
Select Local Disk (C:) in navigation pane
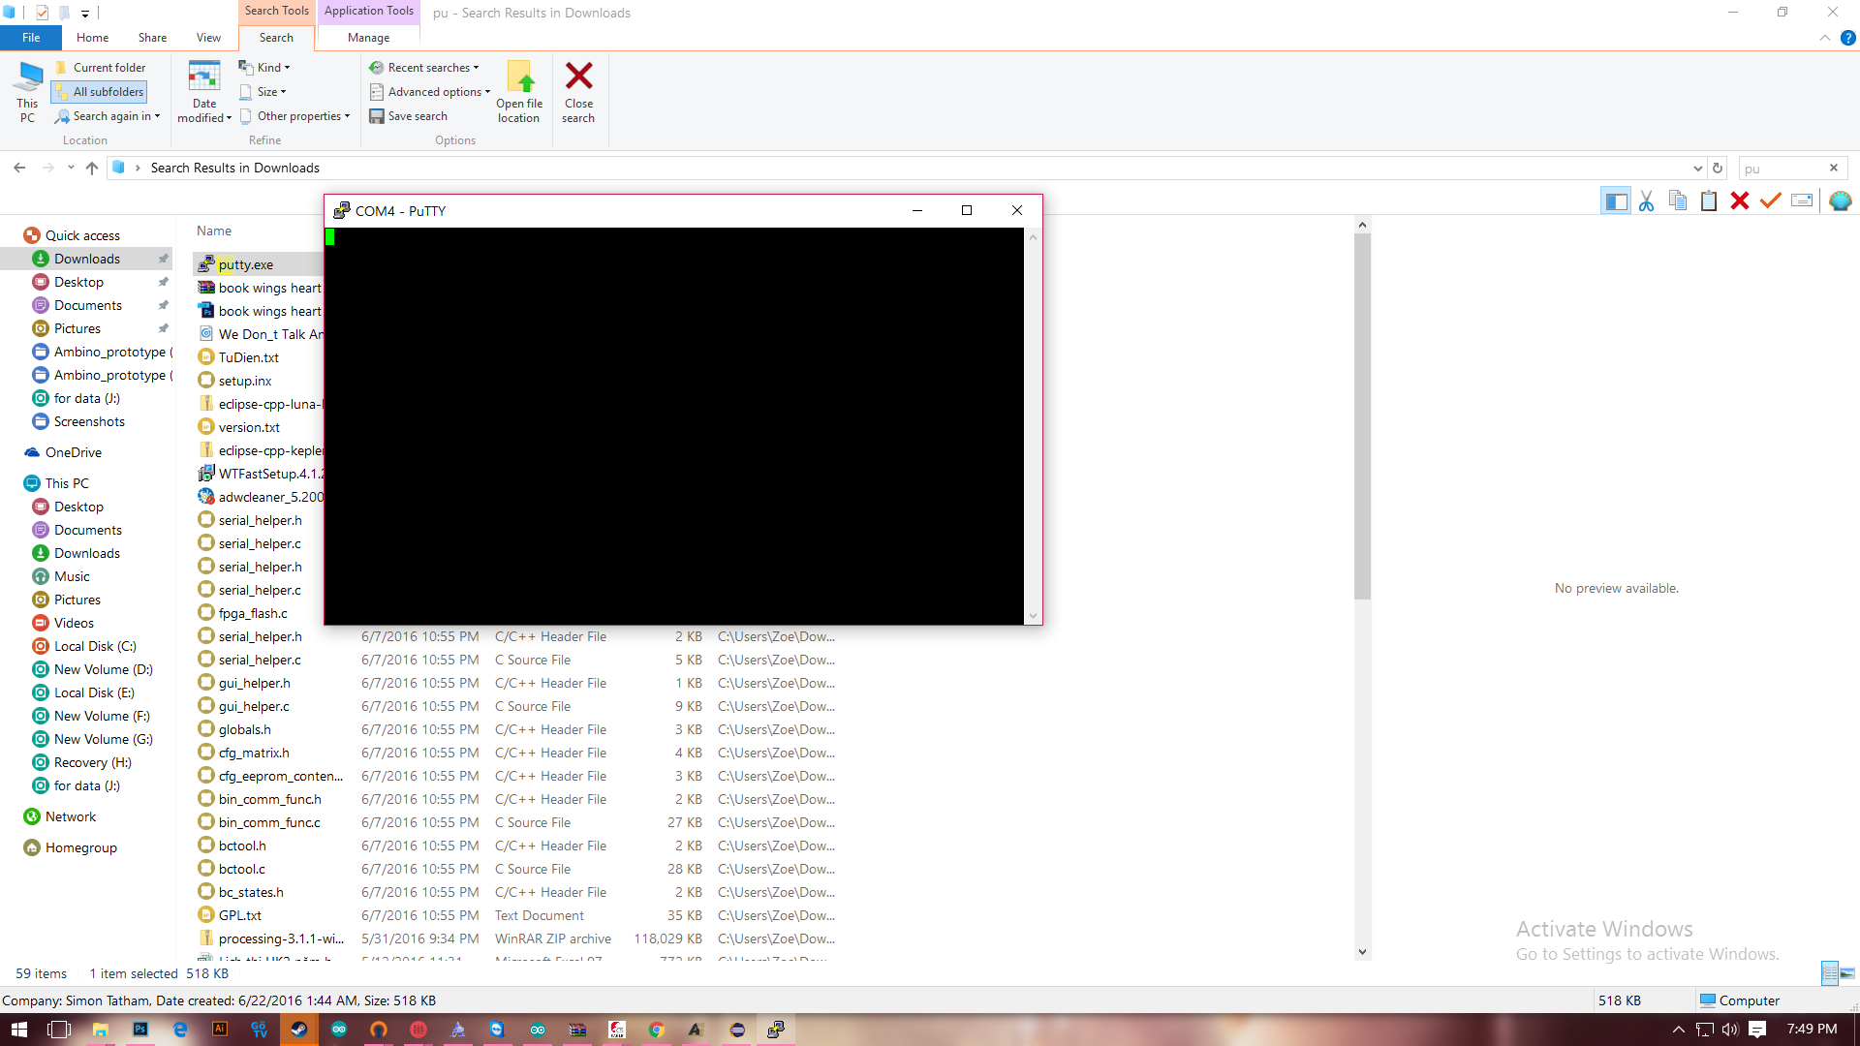point(95,646)
